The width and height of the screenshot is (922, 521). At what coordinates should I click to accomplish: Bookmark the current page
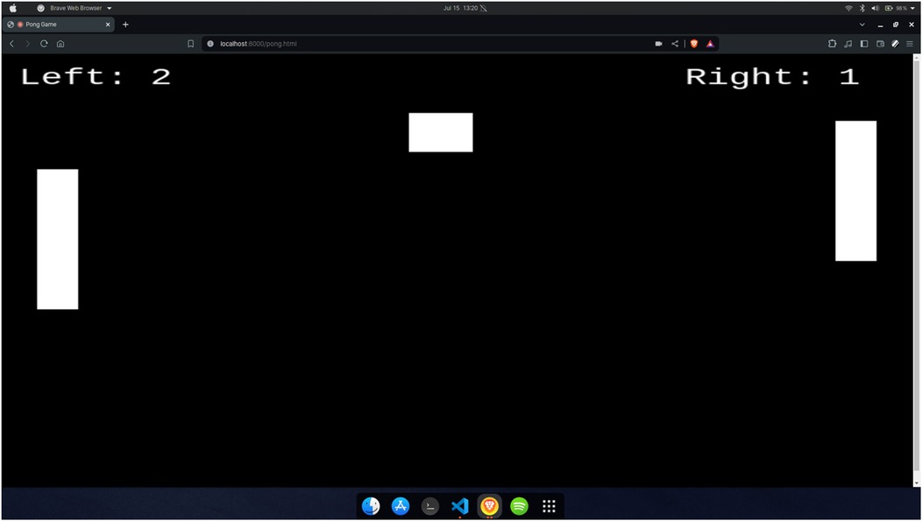point(190,44)
